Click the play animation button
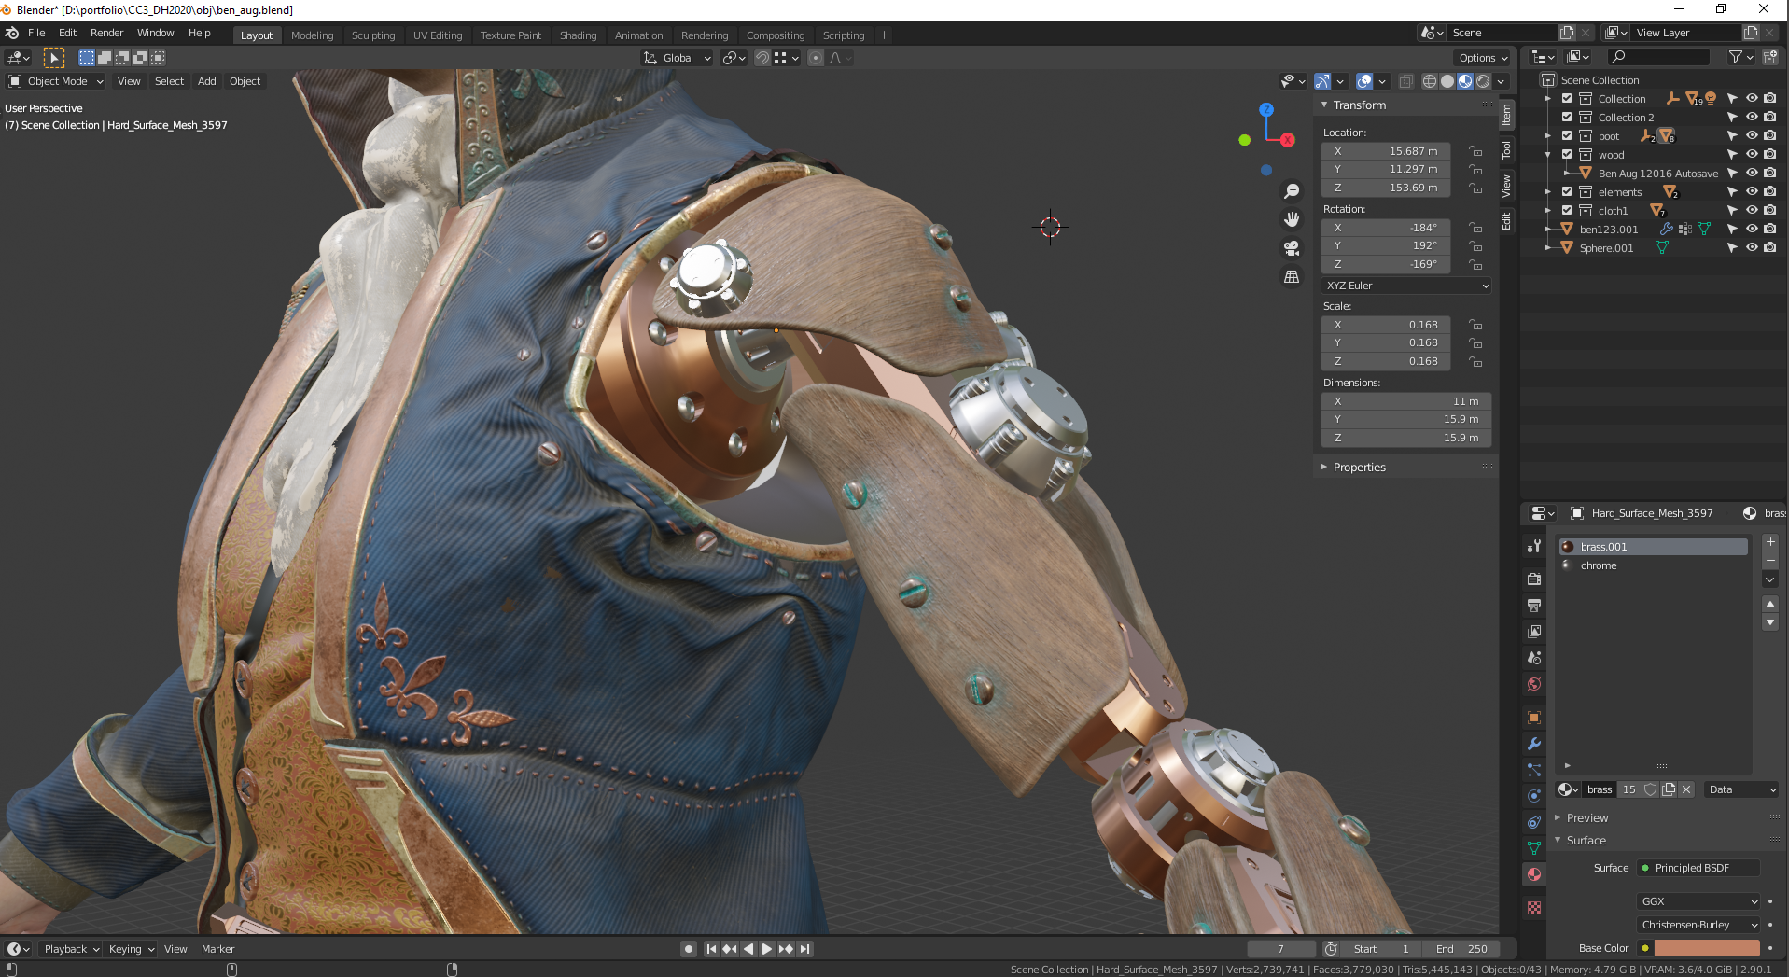This screenshot has height=977, width=1789. click(767, 949)
